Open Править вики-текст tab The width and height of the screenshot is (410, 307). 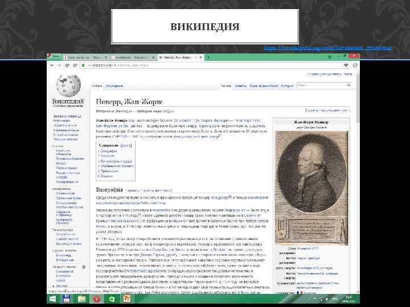click(x=263, y=86)
